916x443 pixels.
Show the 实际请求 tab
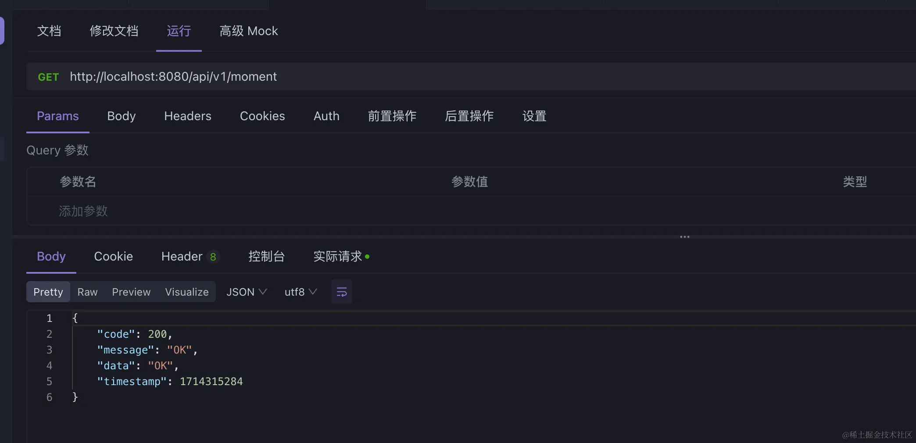[341, 257]
